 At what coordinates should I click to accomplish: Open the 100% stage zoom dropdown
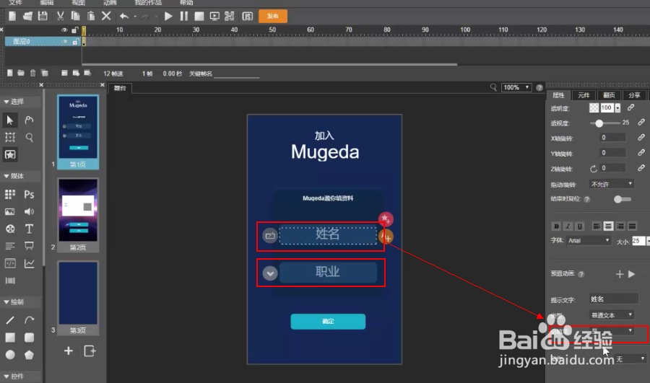(516, 87)
